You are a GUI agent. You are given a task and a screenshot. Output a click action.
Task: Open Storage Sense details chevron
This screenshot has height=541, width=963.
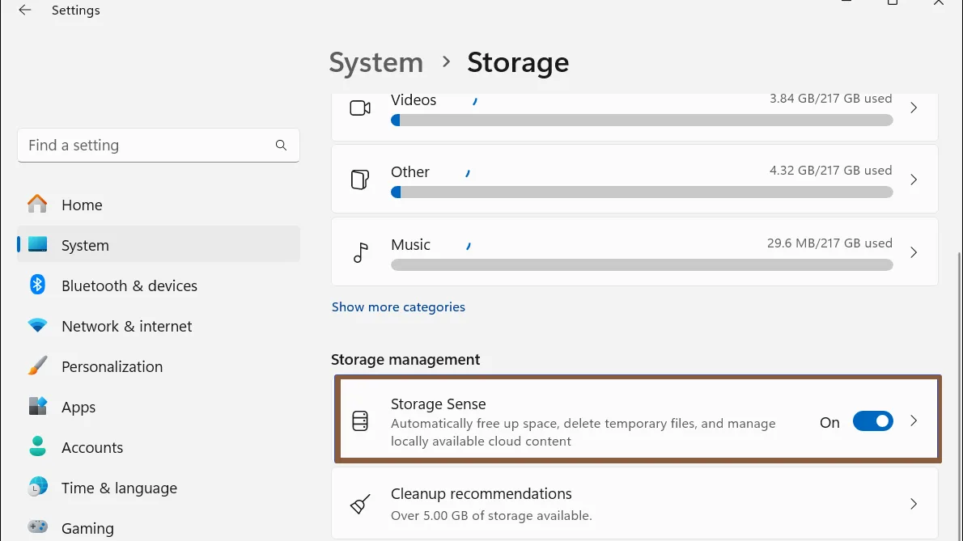pos(914,421)
